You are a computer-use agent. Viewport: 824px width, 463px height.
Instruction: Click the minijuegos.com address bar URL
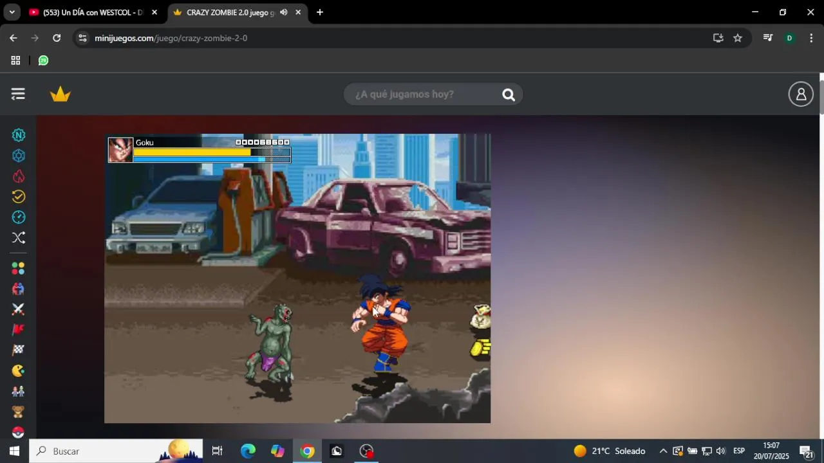(171, 38)
